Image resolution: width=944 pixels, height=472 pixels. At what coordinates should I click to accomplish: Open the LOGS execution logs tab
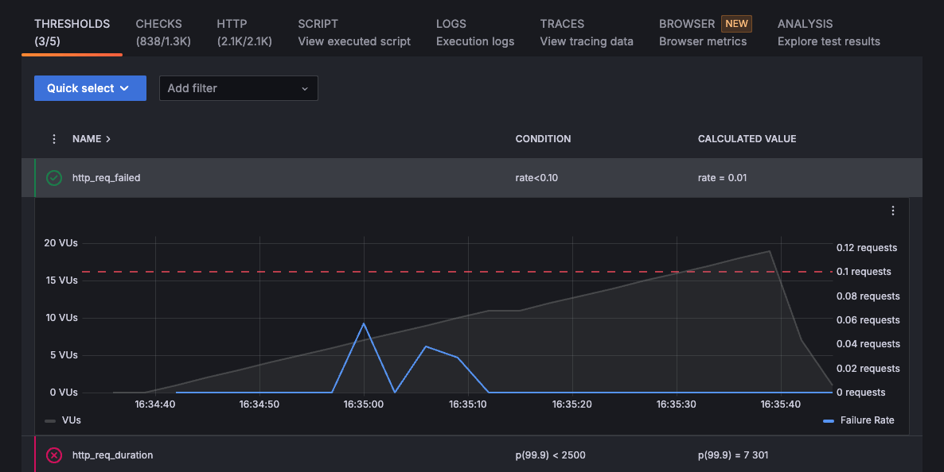(474, 33)
